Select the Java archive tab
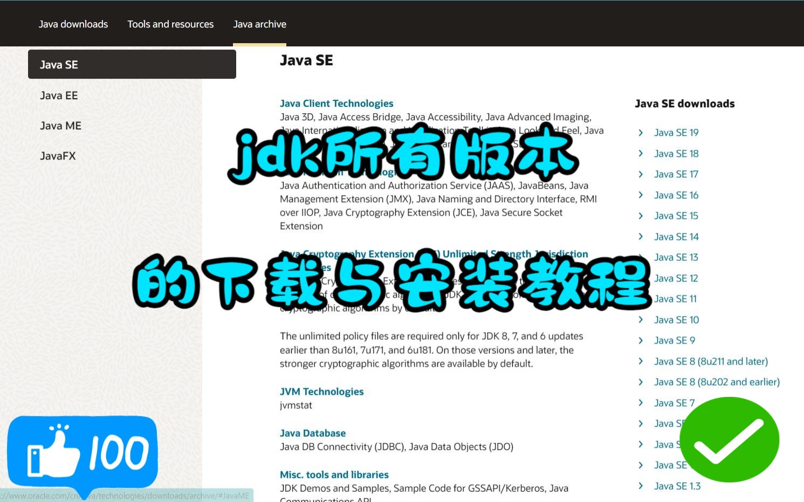The image size is (804, 502). pyautogui.click(x=259, y=24)
